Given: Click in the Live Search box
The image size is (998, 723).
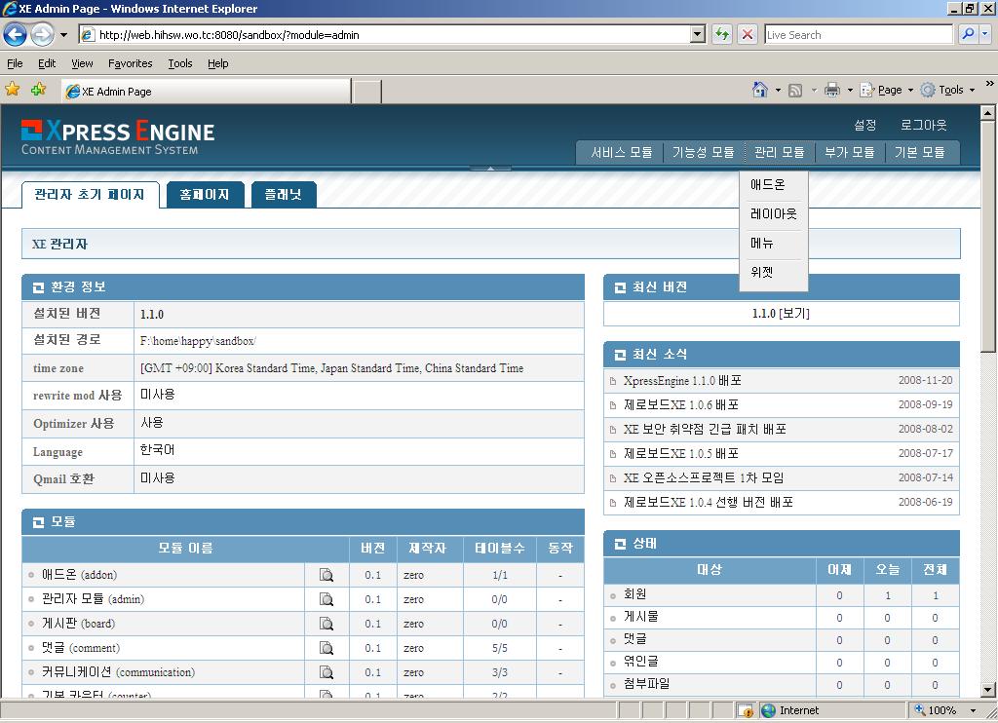Looking at the screenshot, I should (x=858, y=34).
